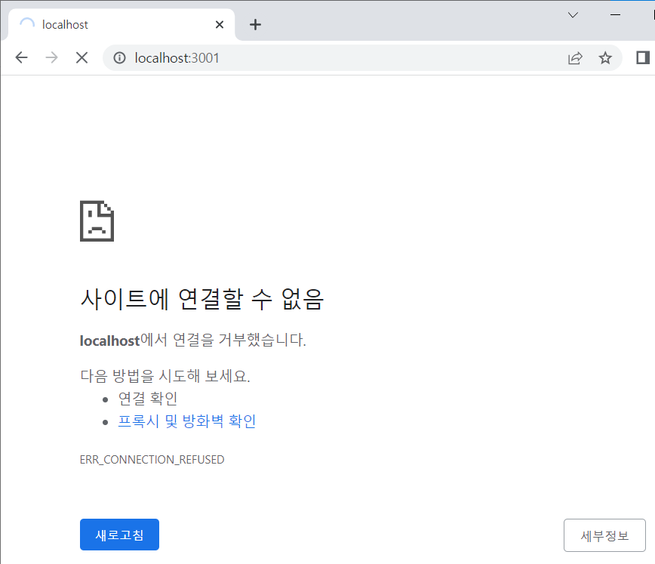
Task: Click the forward navigation arrow
Action: 51,57
